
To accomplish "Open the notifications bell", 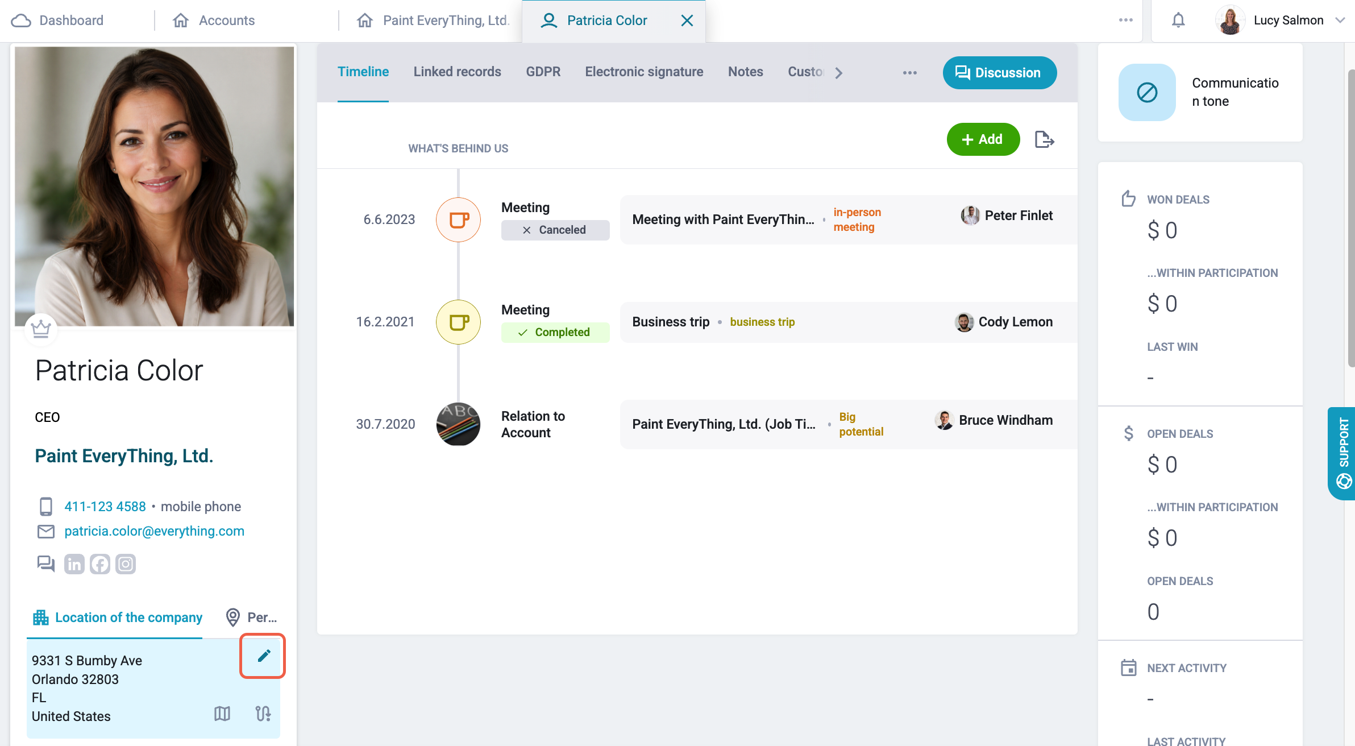I will (x=1178, y=20).
